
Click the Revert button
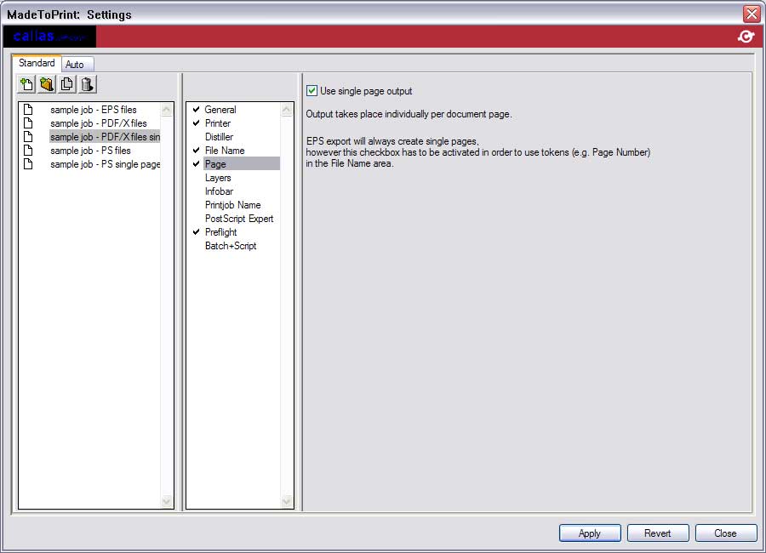coord(658,533)
